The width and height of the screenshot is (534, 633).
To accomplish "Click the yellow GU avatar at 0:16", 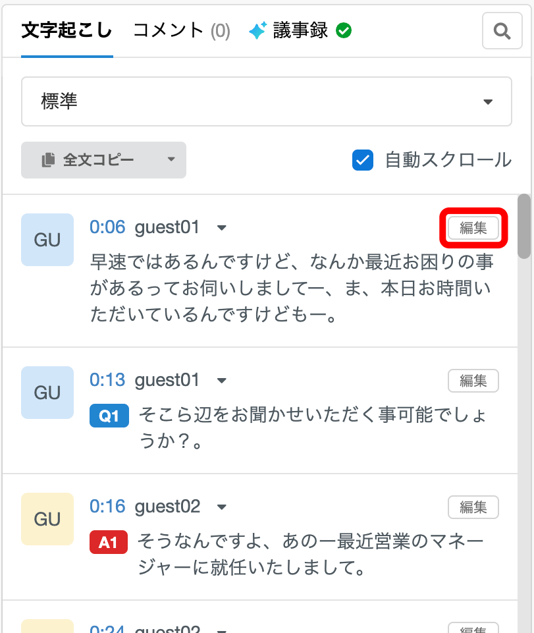I will point(47,519).
